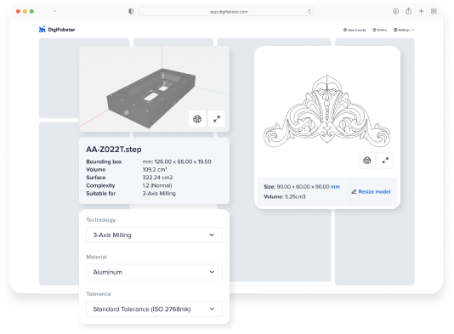Open the 3D view cube on ornament model
This screenshot has width=454, height=334.
[366, 161]
